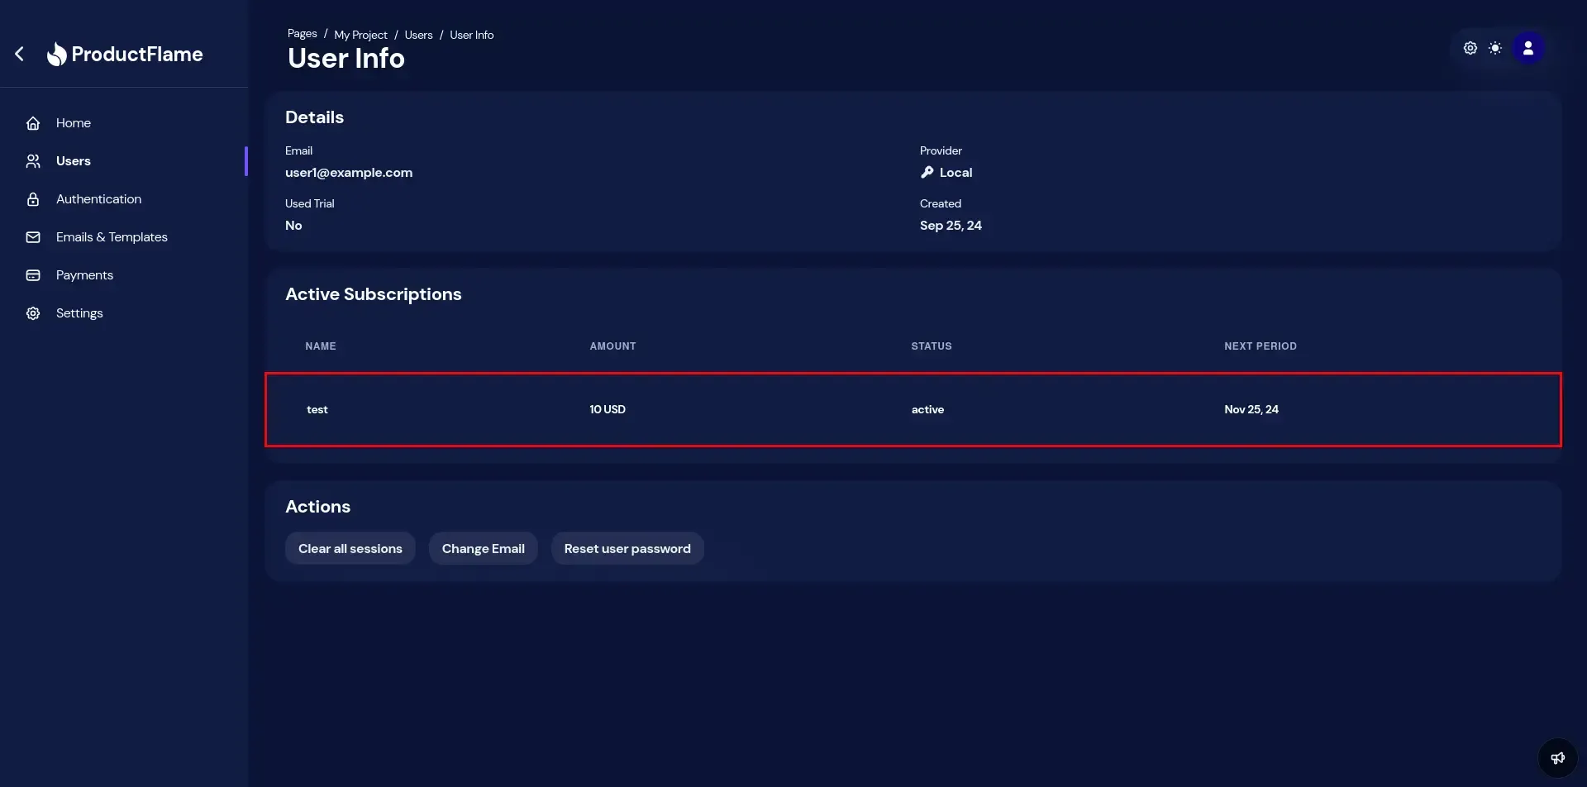
Task: Click the Authentication lock icon
Action: pyautogui.click(x=33, y=199)
